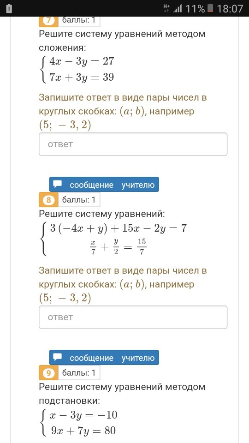Click the баллы: 1 label for question 8

coord(79,200)
